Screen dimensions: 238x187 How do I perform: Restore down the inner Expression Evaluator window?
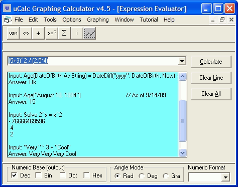[x=222, y=20]
